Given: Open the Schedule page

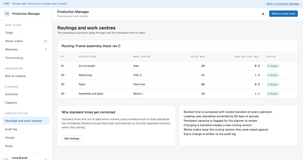Looking at the screenshot, I should click(x=26, y=94).
